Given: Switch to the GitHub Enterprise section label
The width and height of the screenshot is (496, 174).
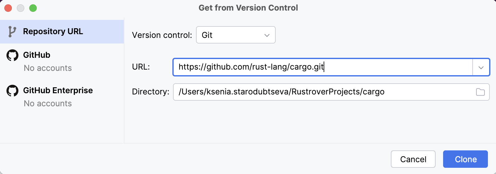Looking at the screenshot, I should (58, 90).
